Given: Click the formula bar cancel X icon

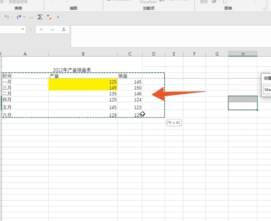Looking at the screenshot, I should (x=41, y=30).
